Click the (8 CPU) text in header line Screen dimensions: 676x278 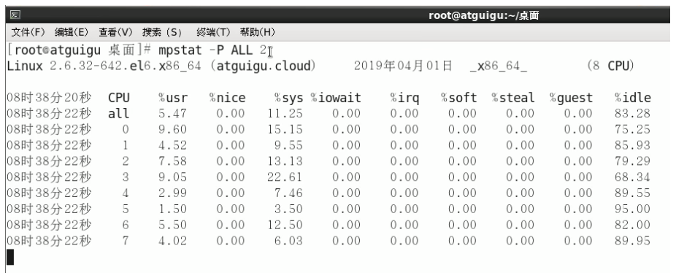[x=610, y=66]
